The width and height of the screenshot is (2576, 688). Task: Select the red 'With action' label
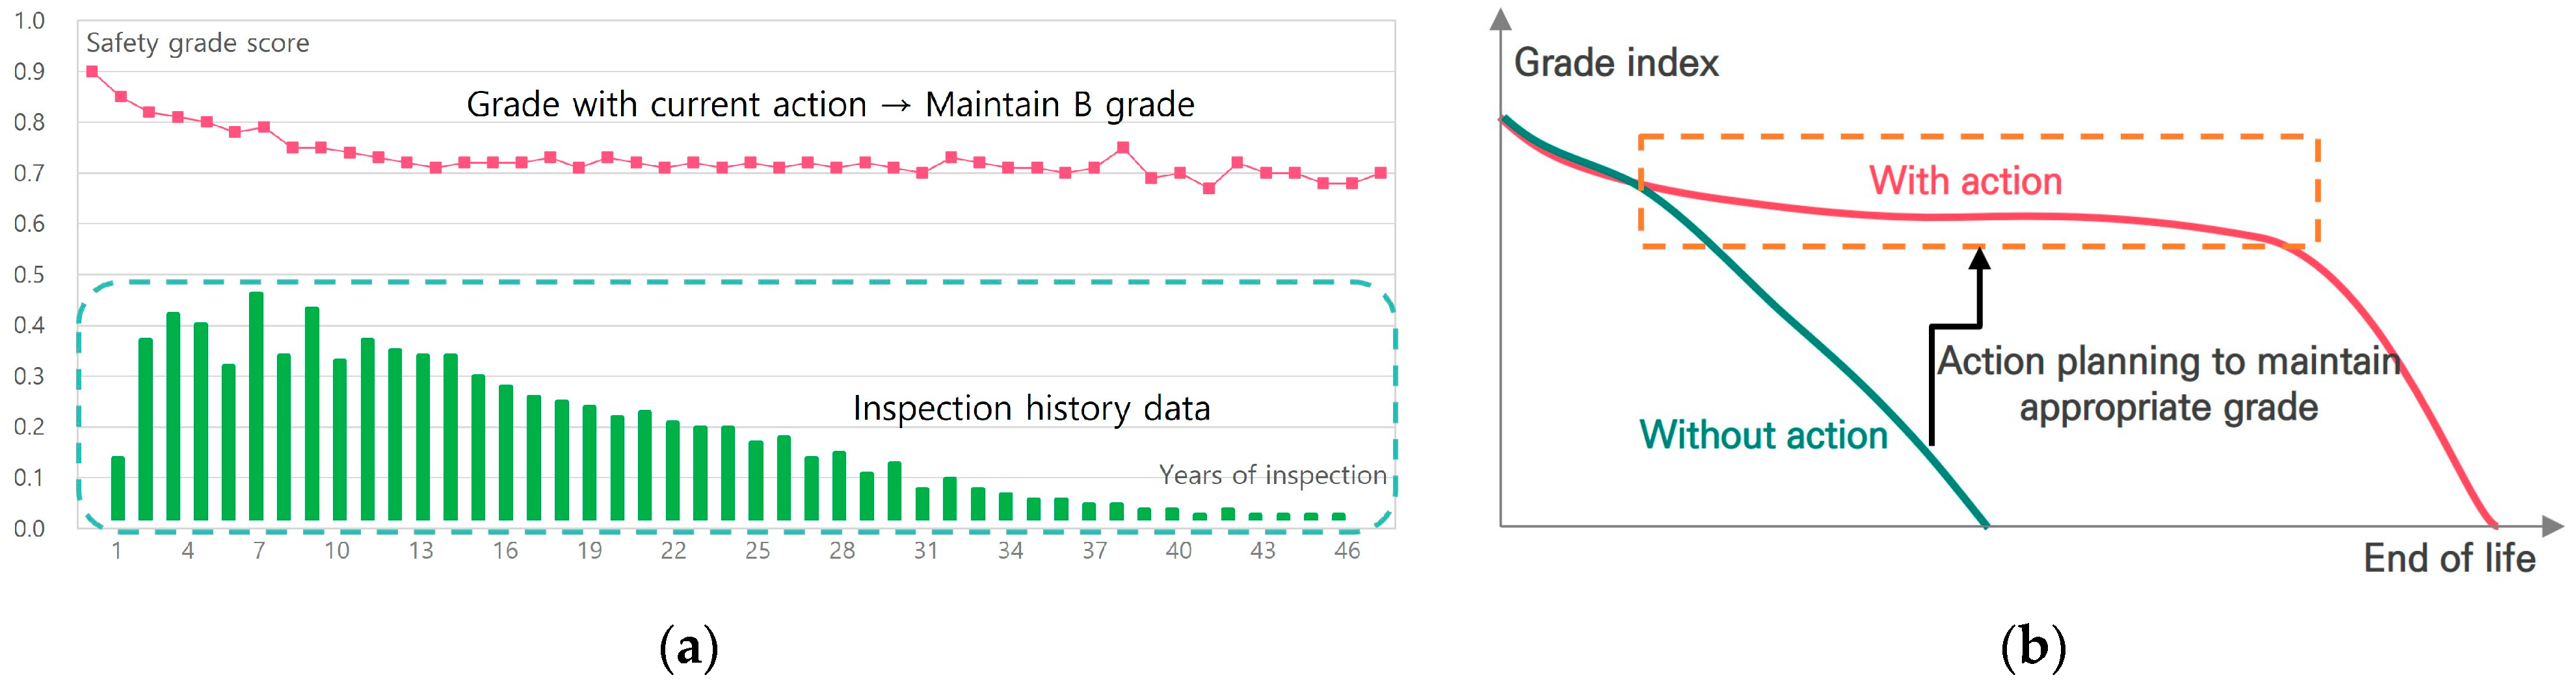1965,181
